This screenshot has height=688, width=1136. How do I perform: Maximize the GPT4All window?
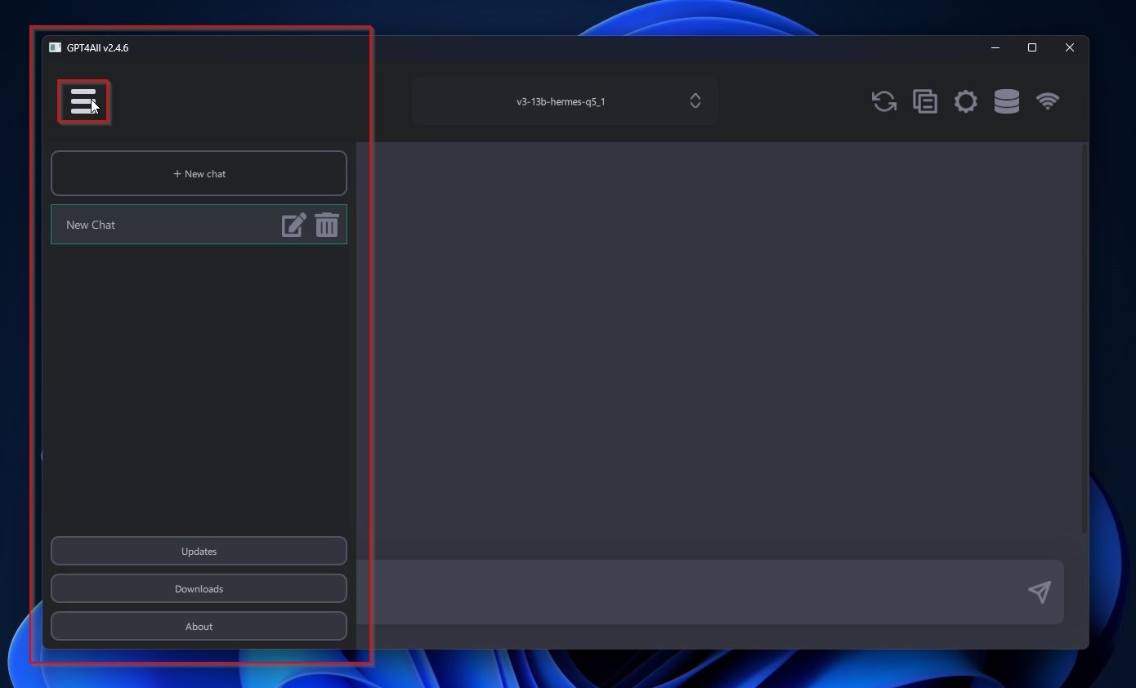point(1032,47)
